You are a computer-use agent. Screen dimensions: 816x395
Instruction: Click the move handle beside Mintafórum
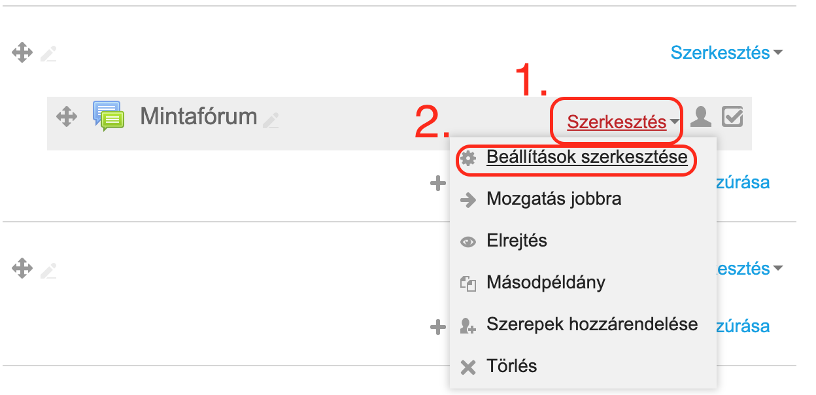click(x=67, y=118)
